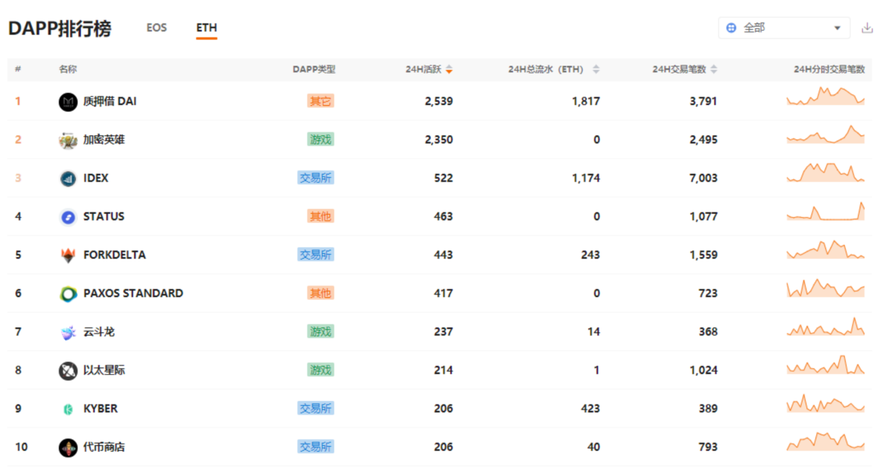Click the 云斗龙 transaction sparkline chart

click(x=825, y=326)
